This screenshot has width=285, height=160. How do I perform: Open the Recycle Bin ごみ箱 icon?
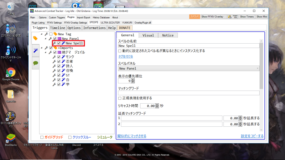(11, 9)
